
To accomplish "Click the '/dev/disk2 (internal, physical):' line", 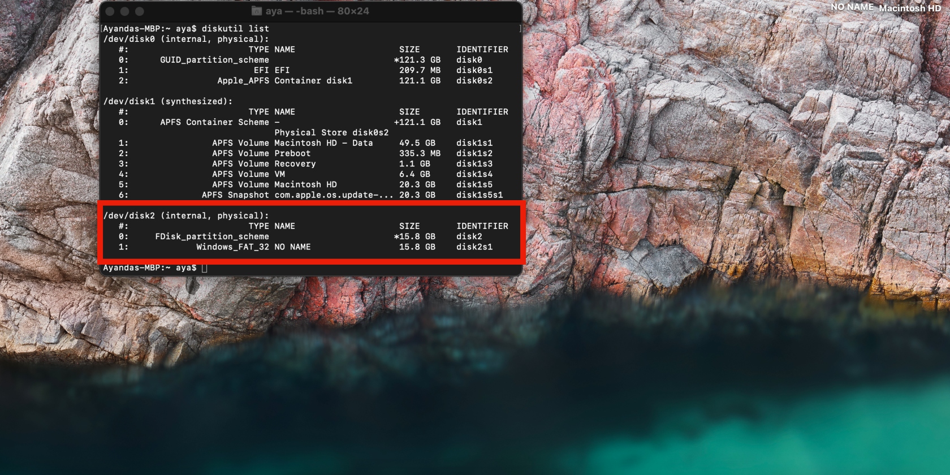I will pos(186,215).
